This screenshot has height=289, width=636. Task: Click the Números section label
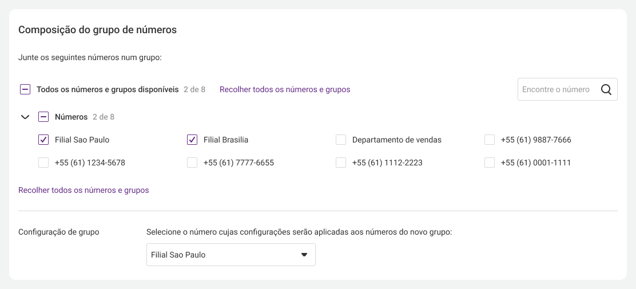click(71, 117)
